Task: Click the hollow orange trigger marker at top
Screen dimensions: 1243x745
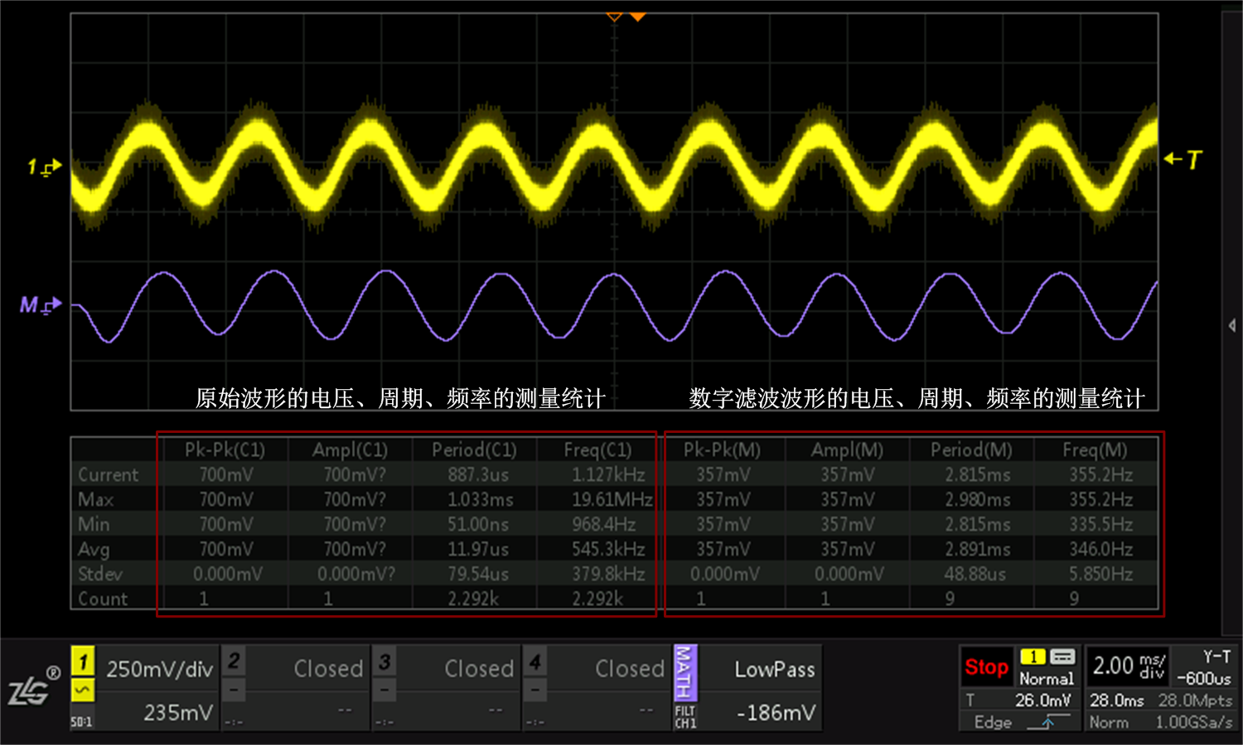Action: pyautogui.click(x=614, y=16)
